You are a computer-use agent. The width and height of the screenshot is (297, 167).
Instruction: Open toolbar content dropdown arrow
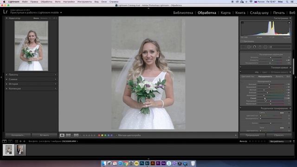[x=236, y=135]
